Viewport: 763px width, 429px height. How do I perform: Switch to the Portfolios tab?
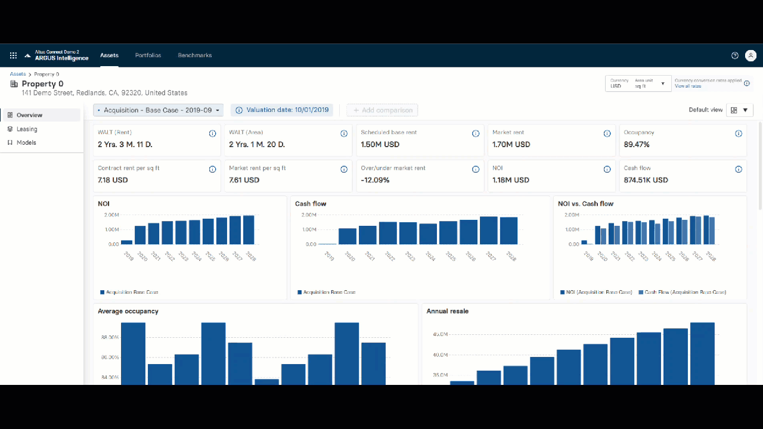(148, 55)
